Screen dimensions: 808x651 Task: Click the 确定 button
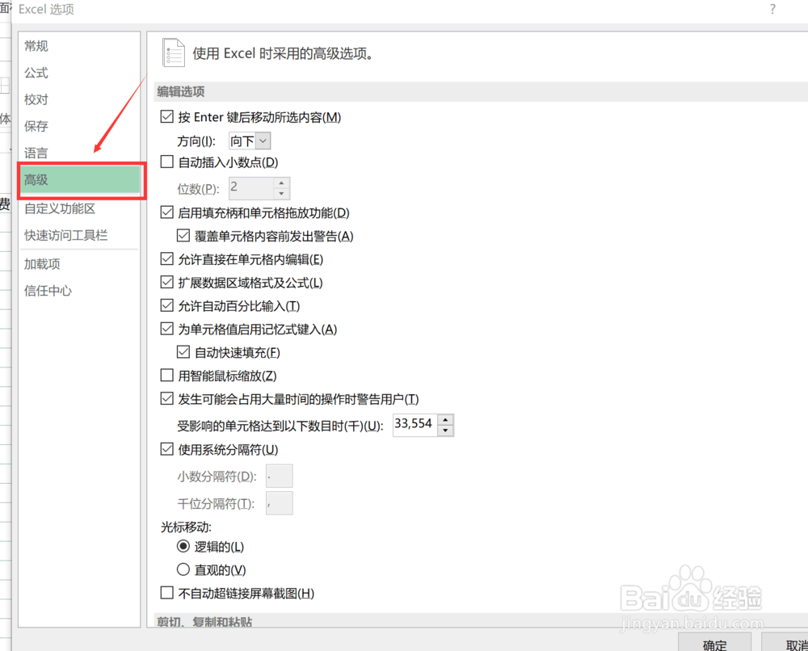click(715, 643)
